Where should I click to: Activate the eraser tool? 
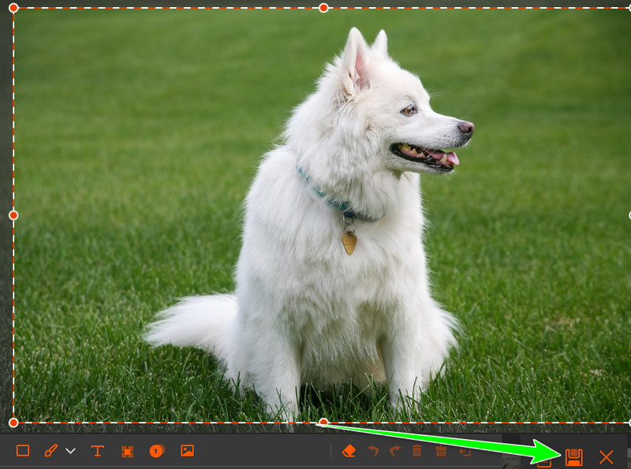click(x=349, y=451)
